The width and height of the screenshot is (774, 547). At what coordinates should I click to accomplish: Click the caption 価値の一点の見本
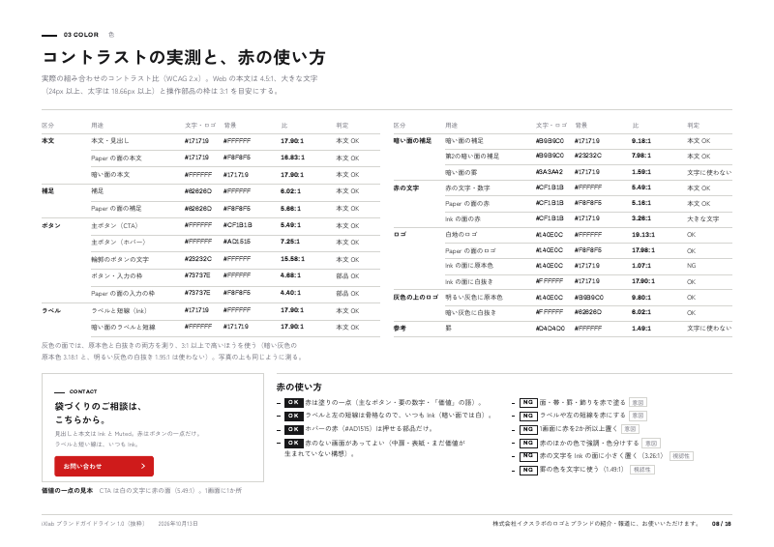pos(67,491)
